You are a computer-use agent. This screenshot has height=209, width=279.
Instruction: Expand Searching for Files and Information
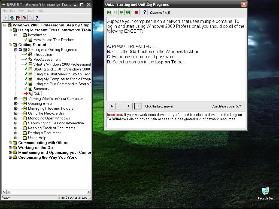pyautogui.click(x=16, y=123)
